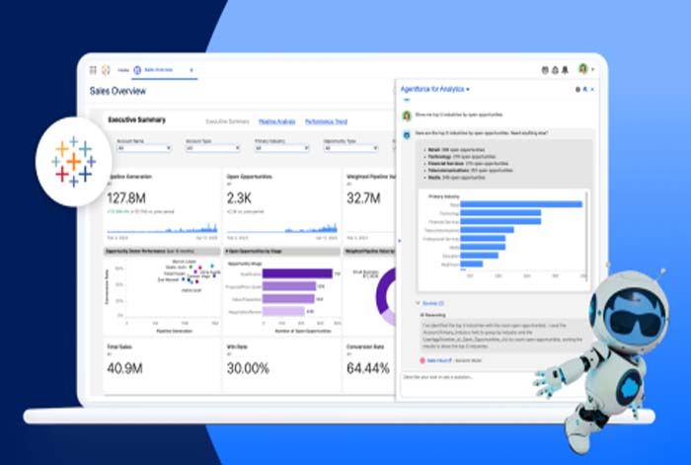The image size is (691, 465).
Task: Open the Home tab
Action: point(123,70)
